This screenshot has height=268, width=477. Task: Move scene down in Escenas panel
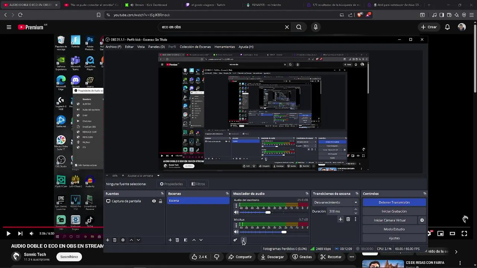coord(201,240)
